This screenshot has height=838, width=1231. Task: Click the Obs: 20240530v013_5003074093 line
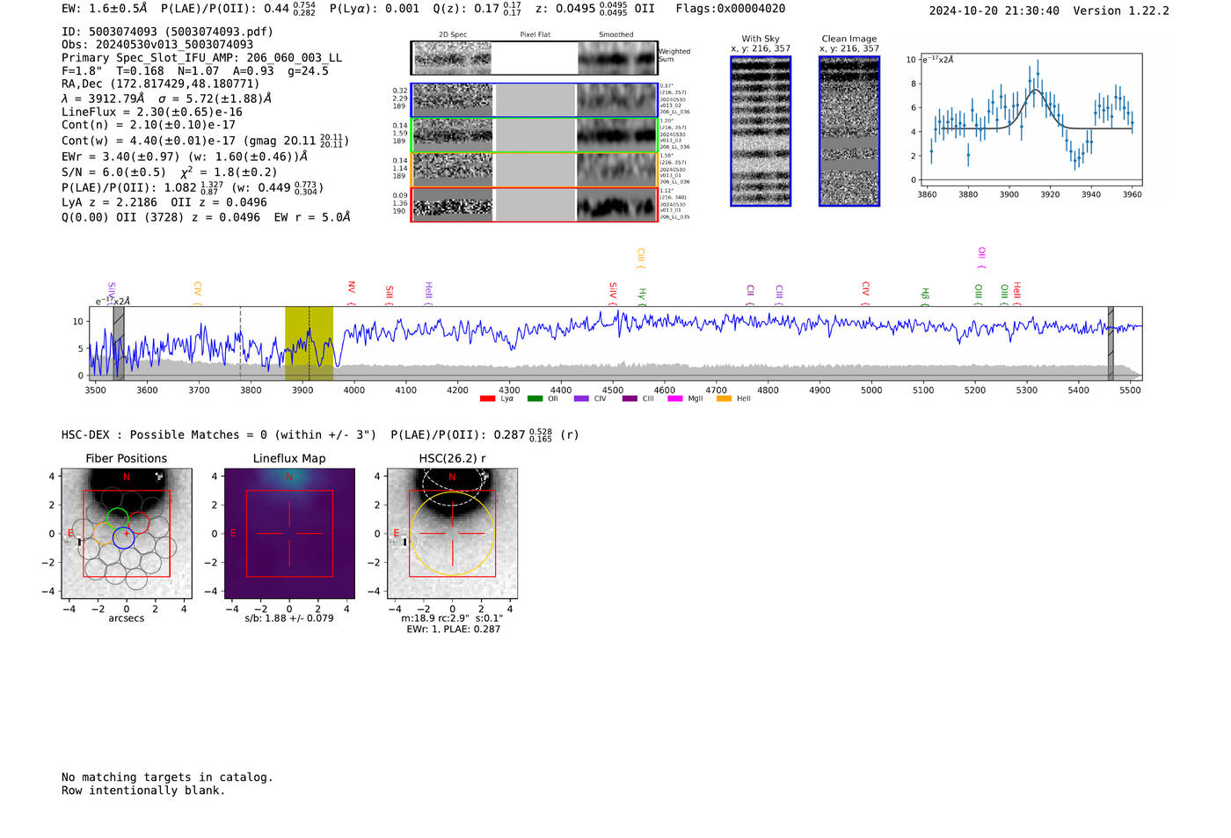click(x=157, y=45)
